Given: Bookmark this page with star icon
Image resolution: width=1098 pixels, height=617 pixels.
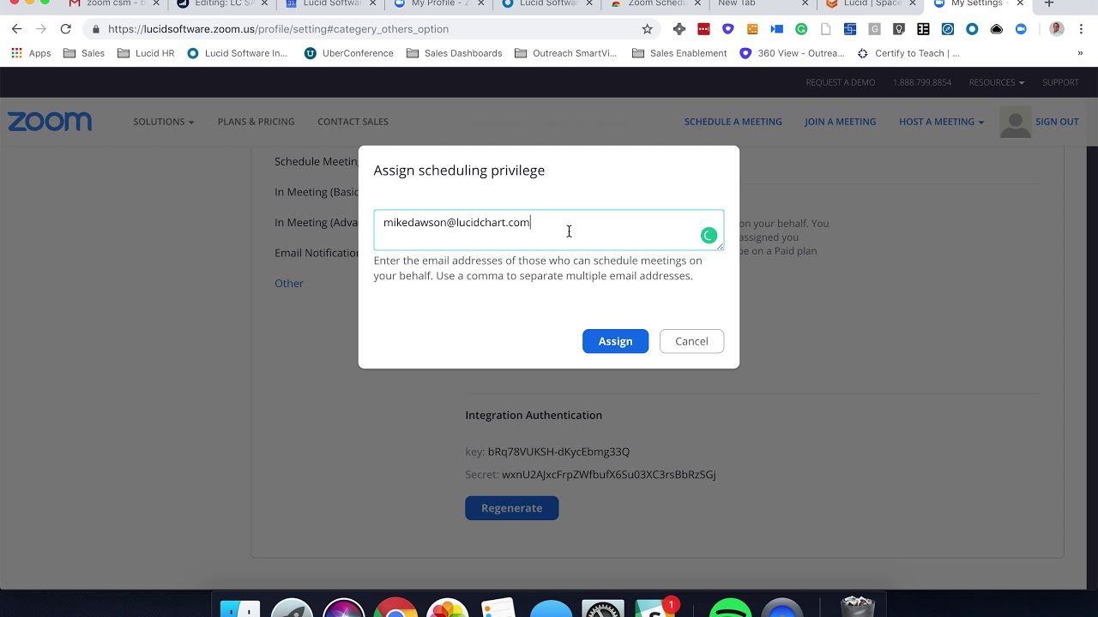Looking at the screenshot, I should [647, 29].
